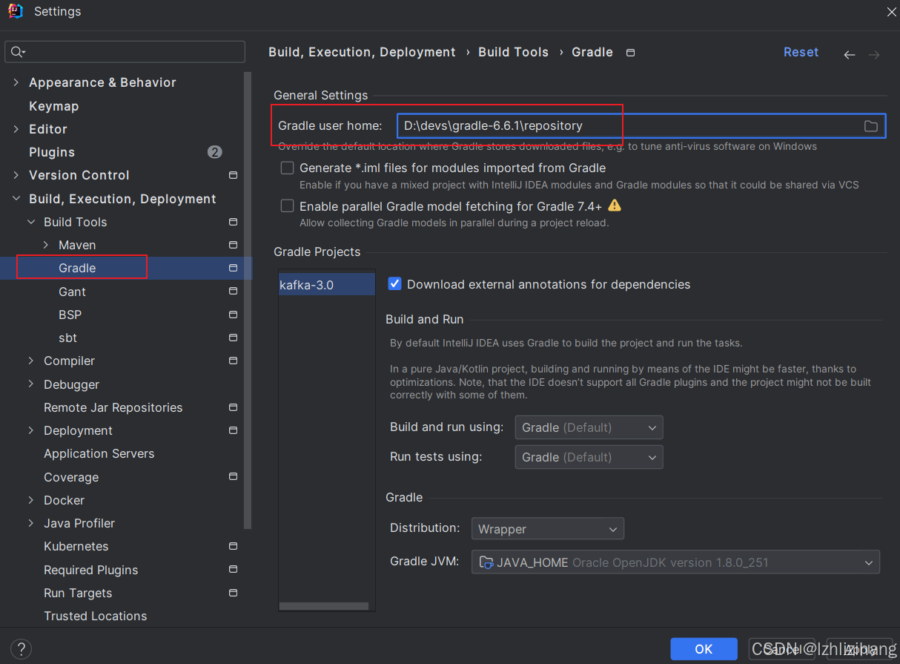Image resolution: width=900 pixels, height=664 pixels.
Task: Click the JAVA_HOME folder icon in Gradle JVM
Action: 486,562
